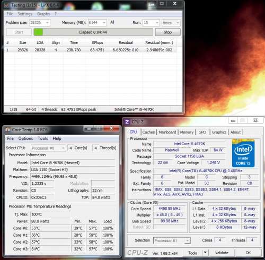The height and width of the screenshot is (260, 265).
Task: Switch to the Memory tab in CPU-Z
Action: pos(187,132)
